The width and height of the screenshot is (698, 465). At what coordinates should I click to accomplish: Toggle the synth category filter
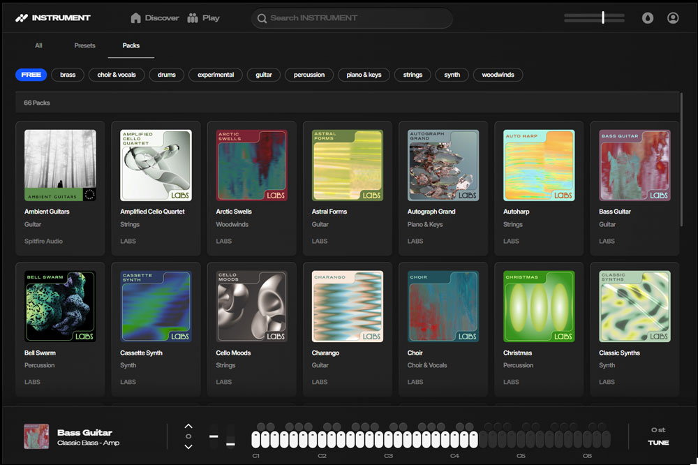click(x=452, y=75)
